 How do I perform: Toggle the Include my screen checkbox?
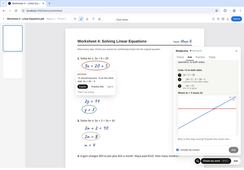177,150
